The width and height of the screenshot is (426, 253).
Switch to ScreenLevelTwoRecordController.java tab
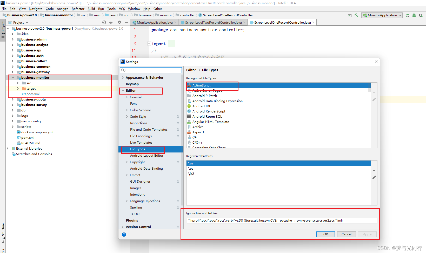pos(213,23)
